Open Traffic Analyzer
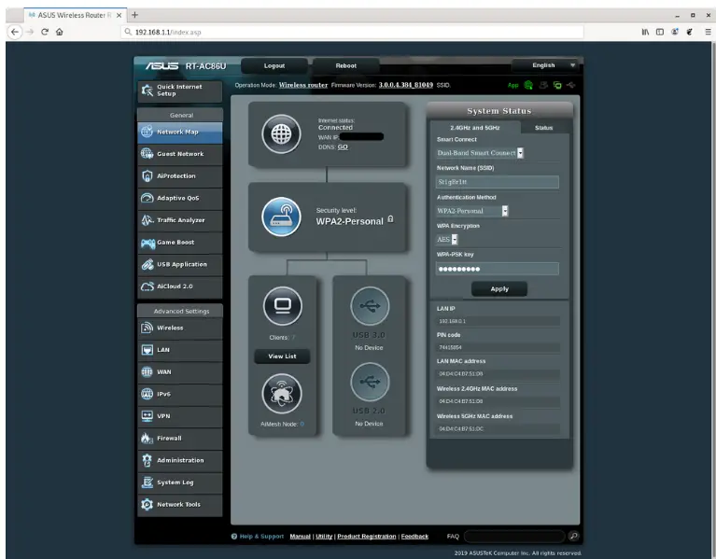 (180, 220)
